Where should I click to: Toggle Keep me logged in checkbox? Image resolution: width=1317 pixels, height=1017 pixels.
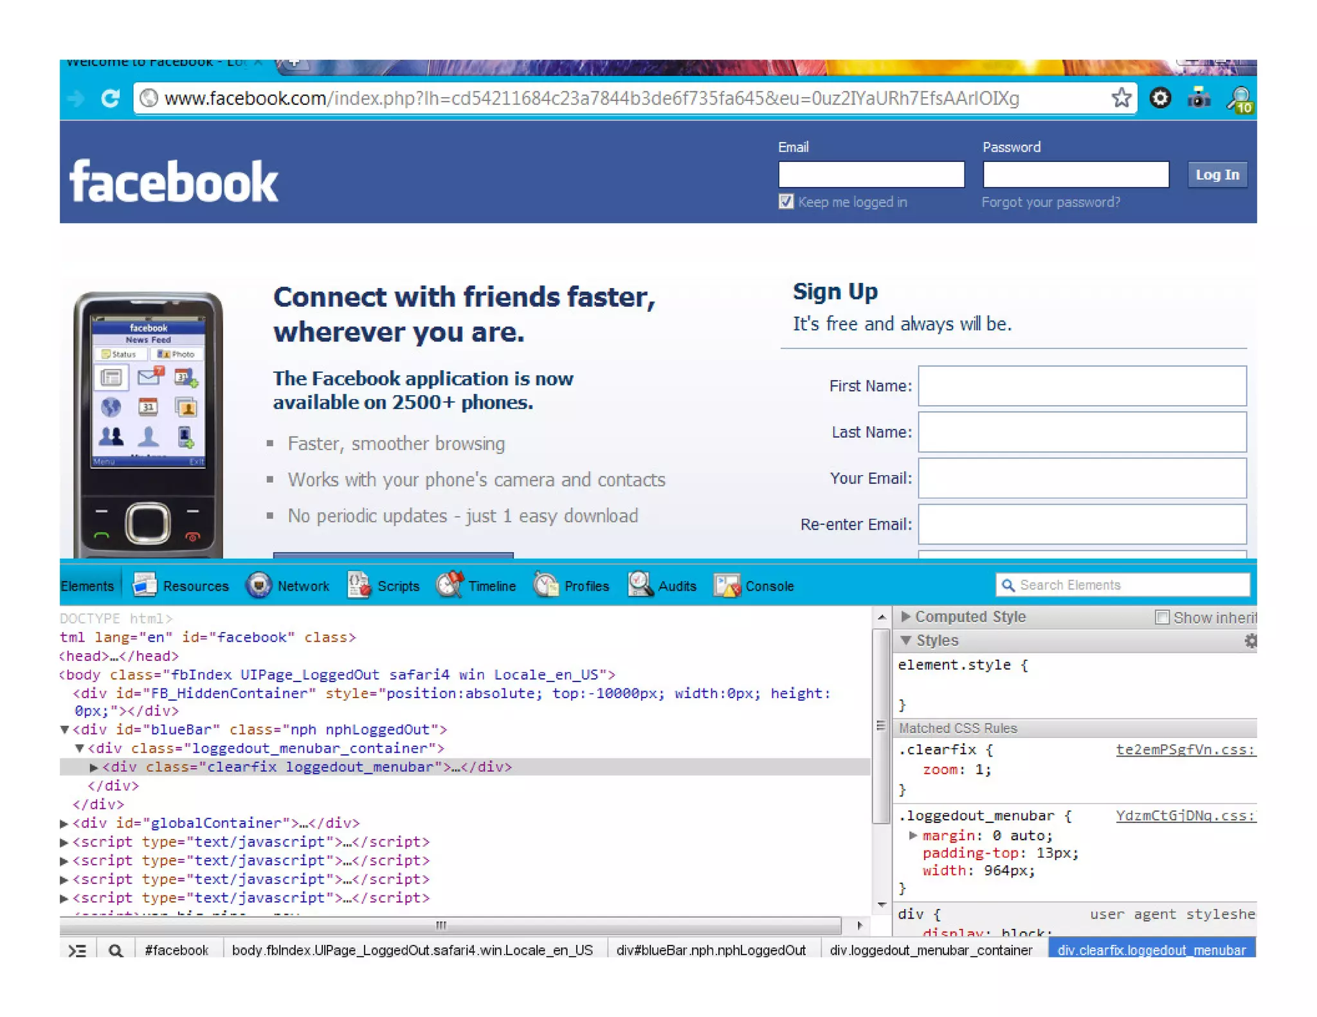click(x=785, y=201)
